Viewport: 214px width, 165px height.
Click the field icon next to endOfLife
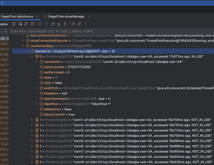click(41, 88)
